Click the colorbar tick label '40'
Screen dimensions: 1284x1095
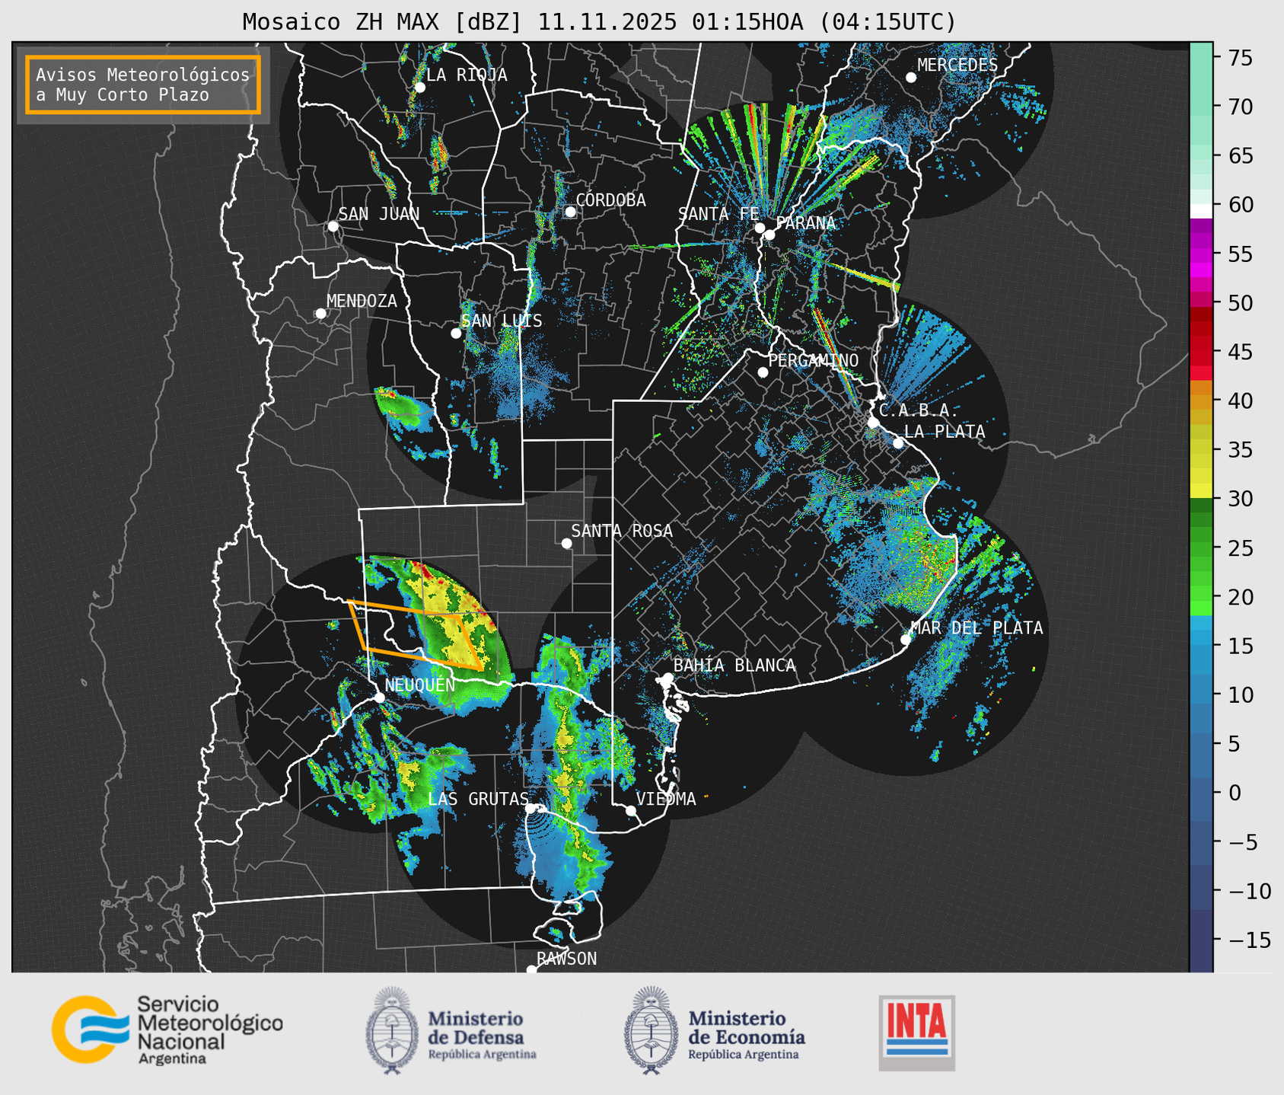point(1240,401)
